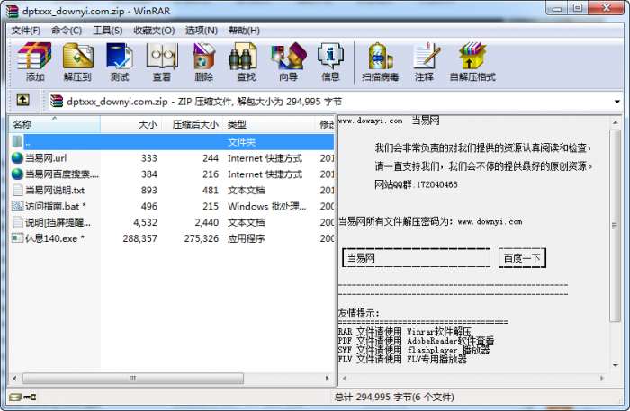Open the 帮助(H) menu
The width and height of the screenshot is (630, 411).
coord(244,31)
